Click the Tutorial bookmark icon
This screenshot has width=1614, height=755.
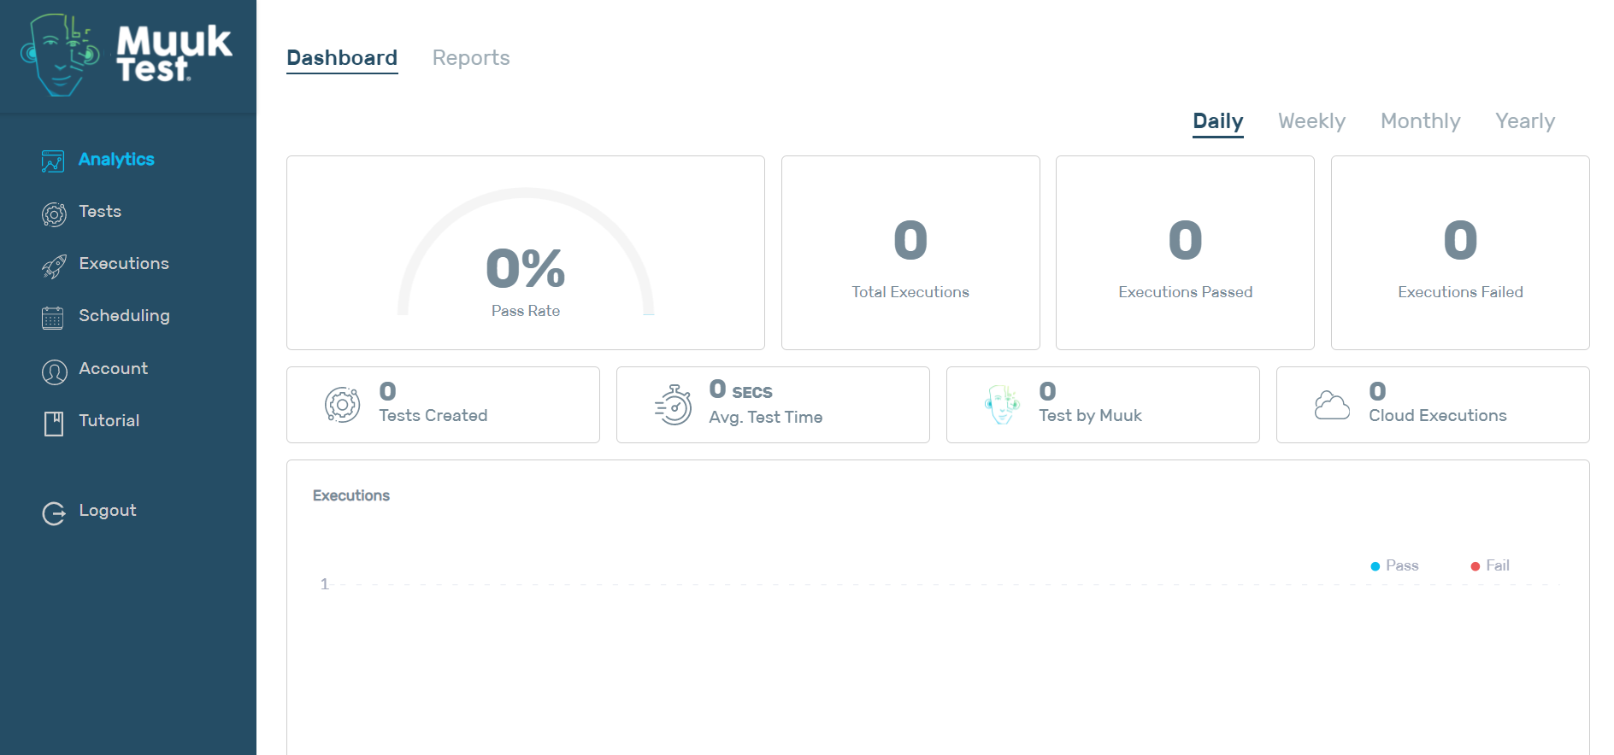(54, 423)
